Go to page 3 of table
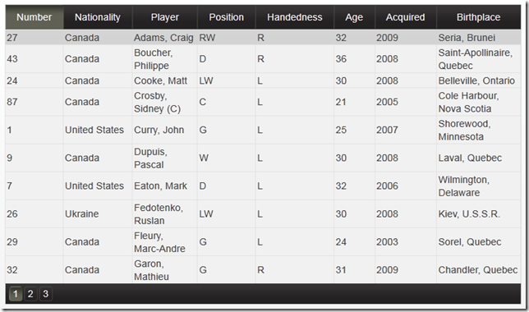The image size is (529, 312). pos(45,294)
